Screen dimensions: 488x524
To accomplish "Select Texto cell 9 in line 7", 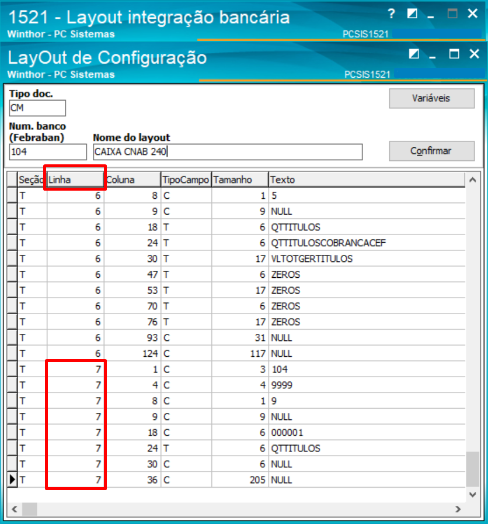I will coord(367,401).
